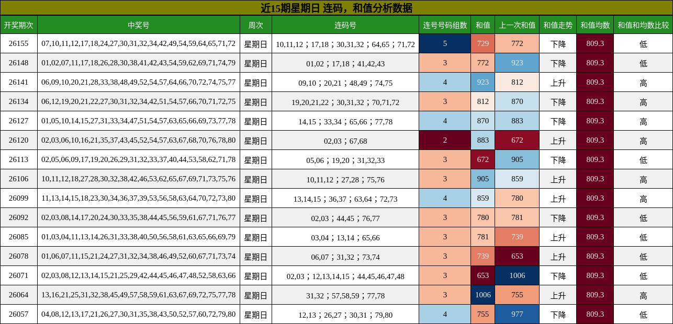Image resolution: width=673 pixels, height=324 pixels.
Task: Select trend 下降 in row 26057
Action: coord(558,315)
